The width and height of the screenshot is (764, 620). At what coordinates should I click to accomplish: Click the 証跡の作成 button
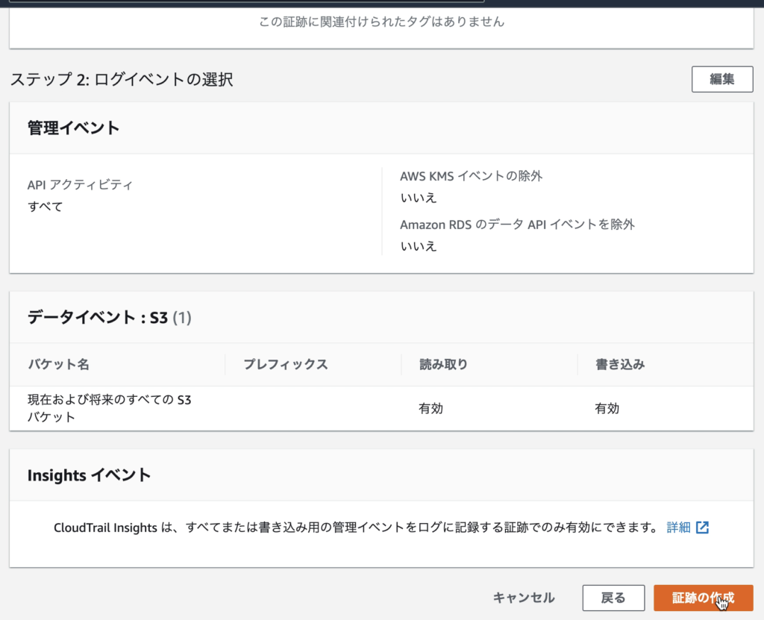703,598
